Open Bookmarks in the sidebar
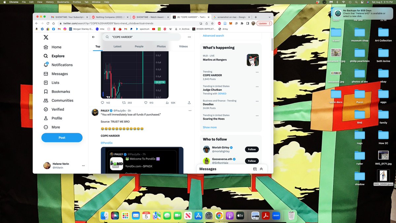 coord(57,92)
